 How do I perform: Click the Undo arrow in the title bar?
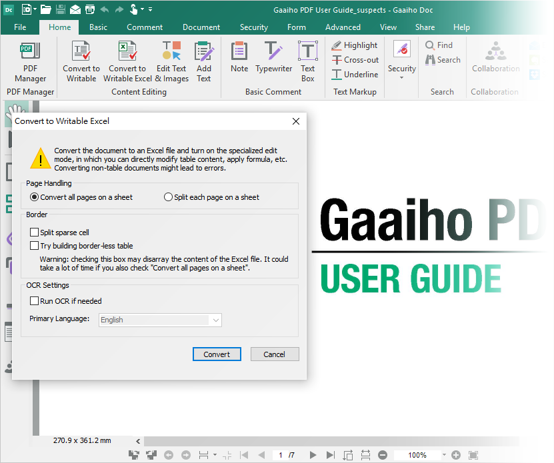[x=105, y=9]
